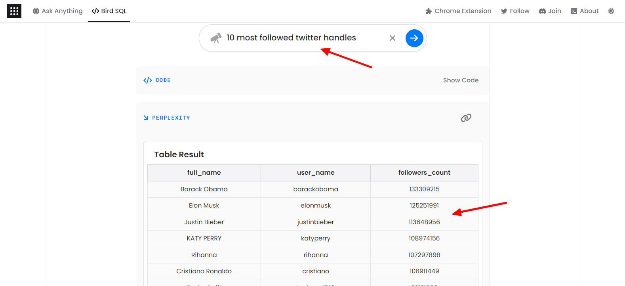This screenshot has width=625, height=286.
Task: Click the followers_count column header
Action: (x=424, y=173)
